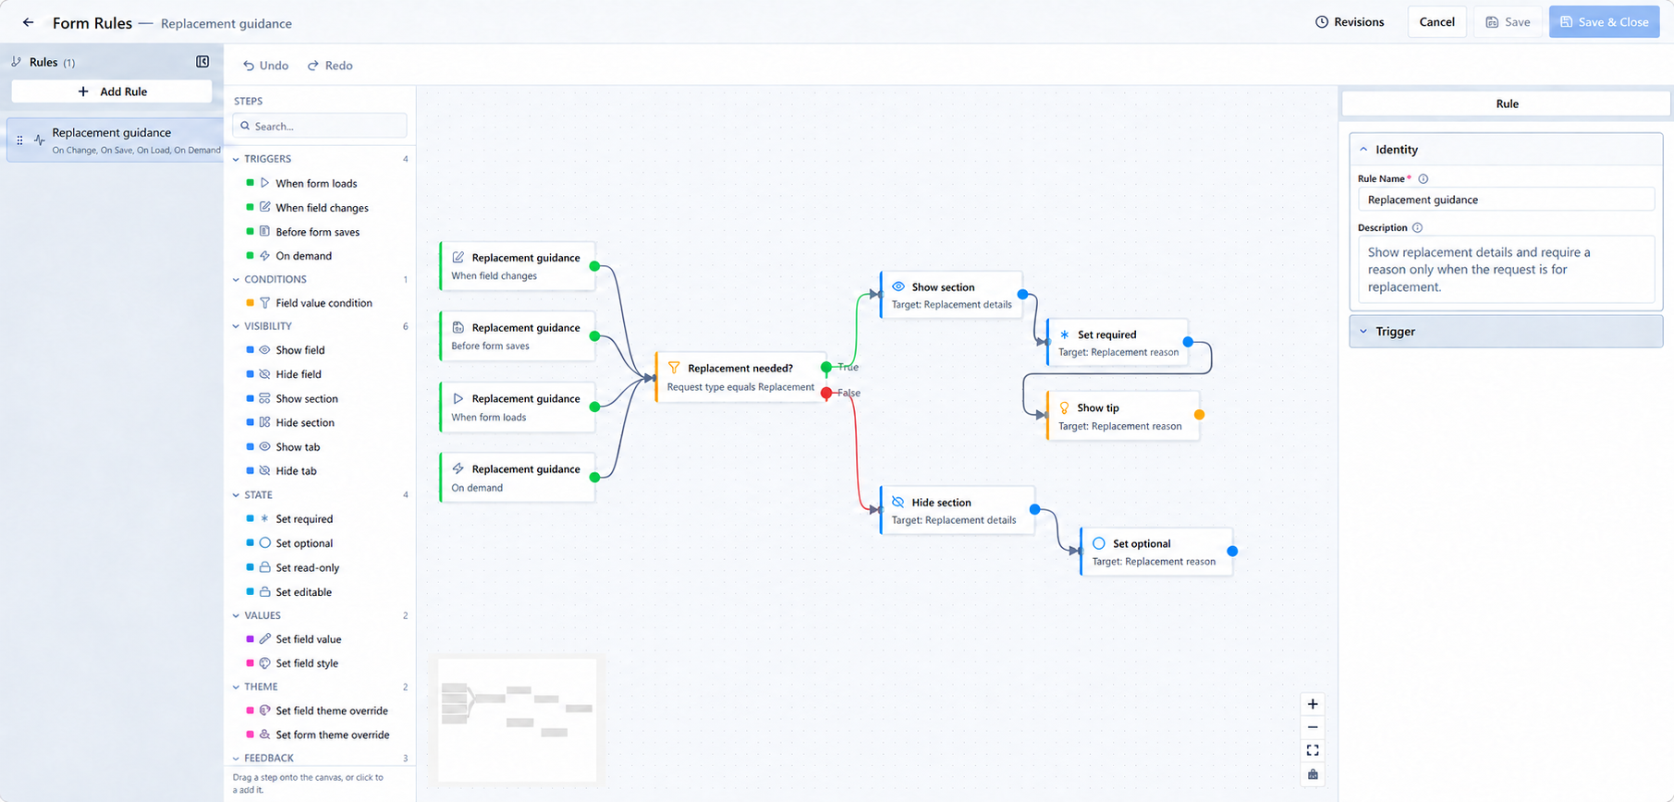
Task: Click into the Description text area
Action: pos(1506,269)
